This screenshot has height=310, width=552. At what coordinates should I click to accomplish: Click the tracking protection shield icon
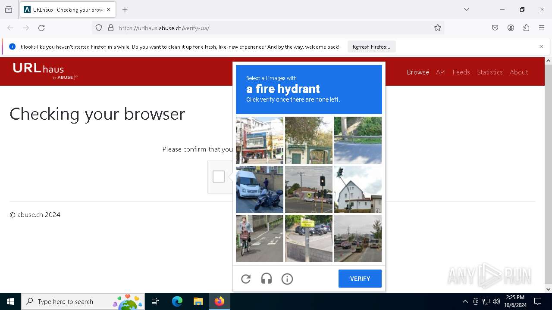[99, 28]
